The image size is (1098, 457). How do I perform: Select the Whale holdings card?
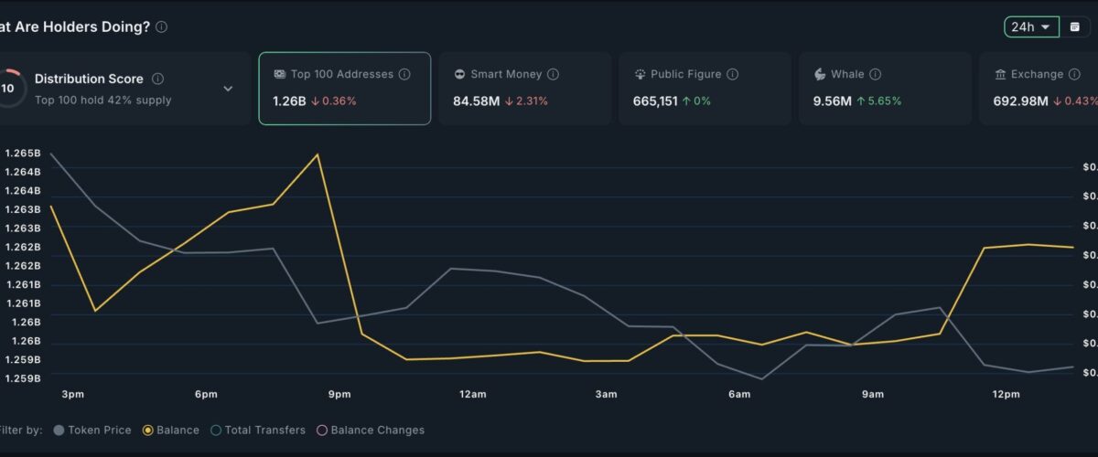884,89
